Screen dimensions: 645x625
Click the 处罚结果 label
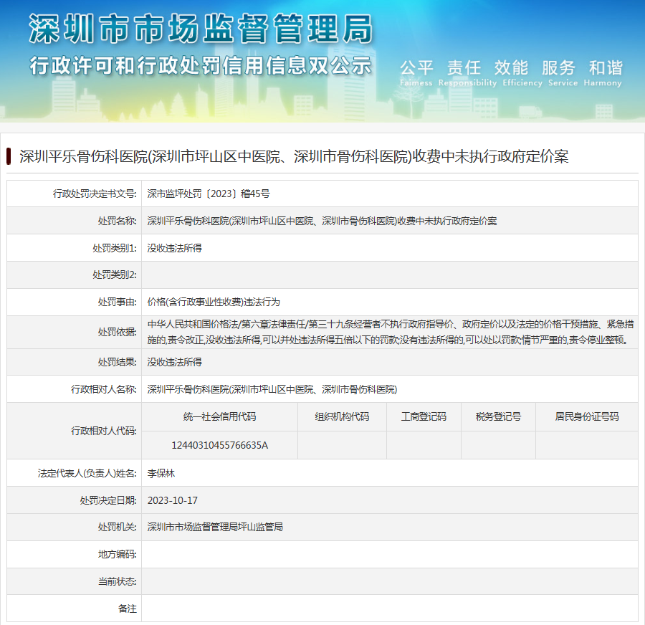tap(118, 362)
